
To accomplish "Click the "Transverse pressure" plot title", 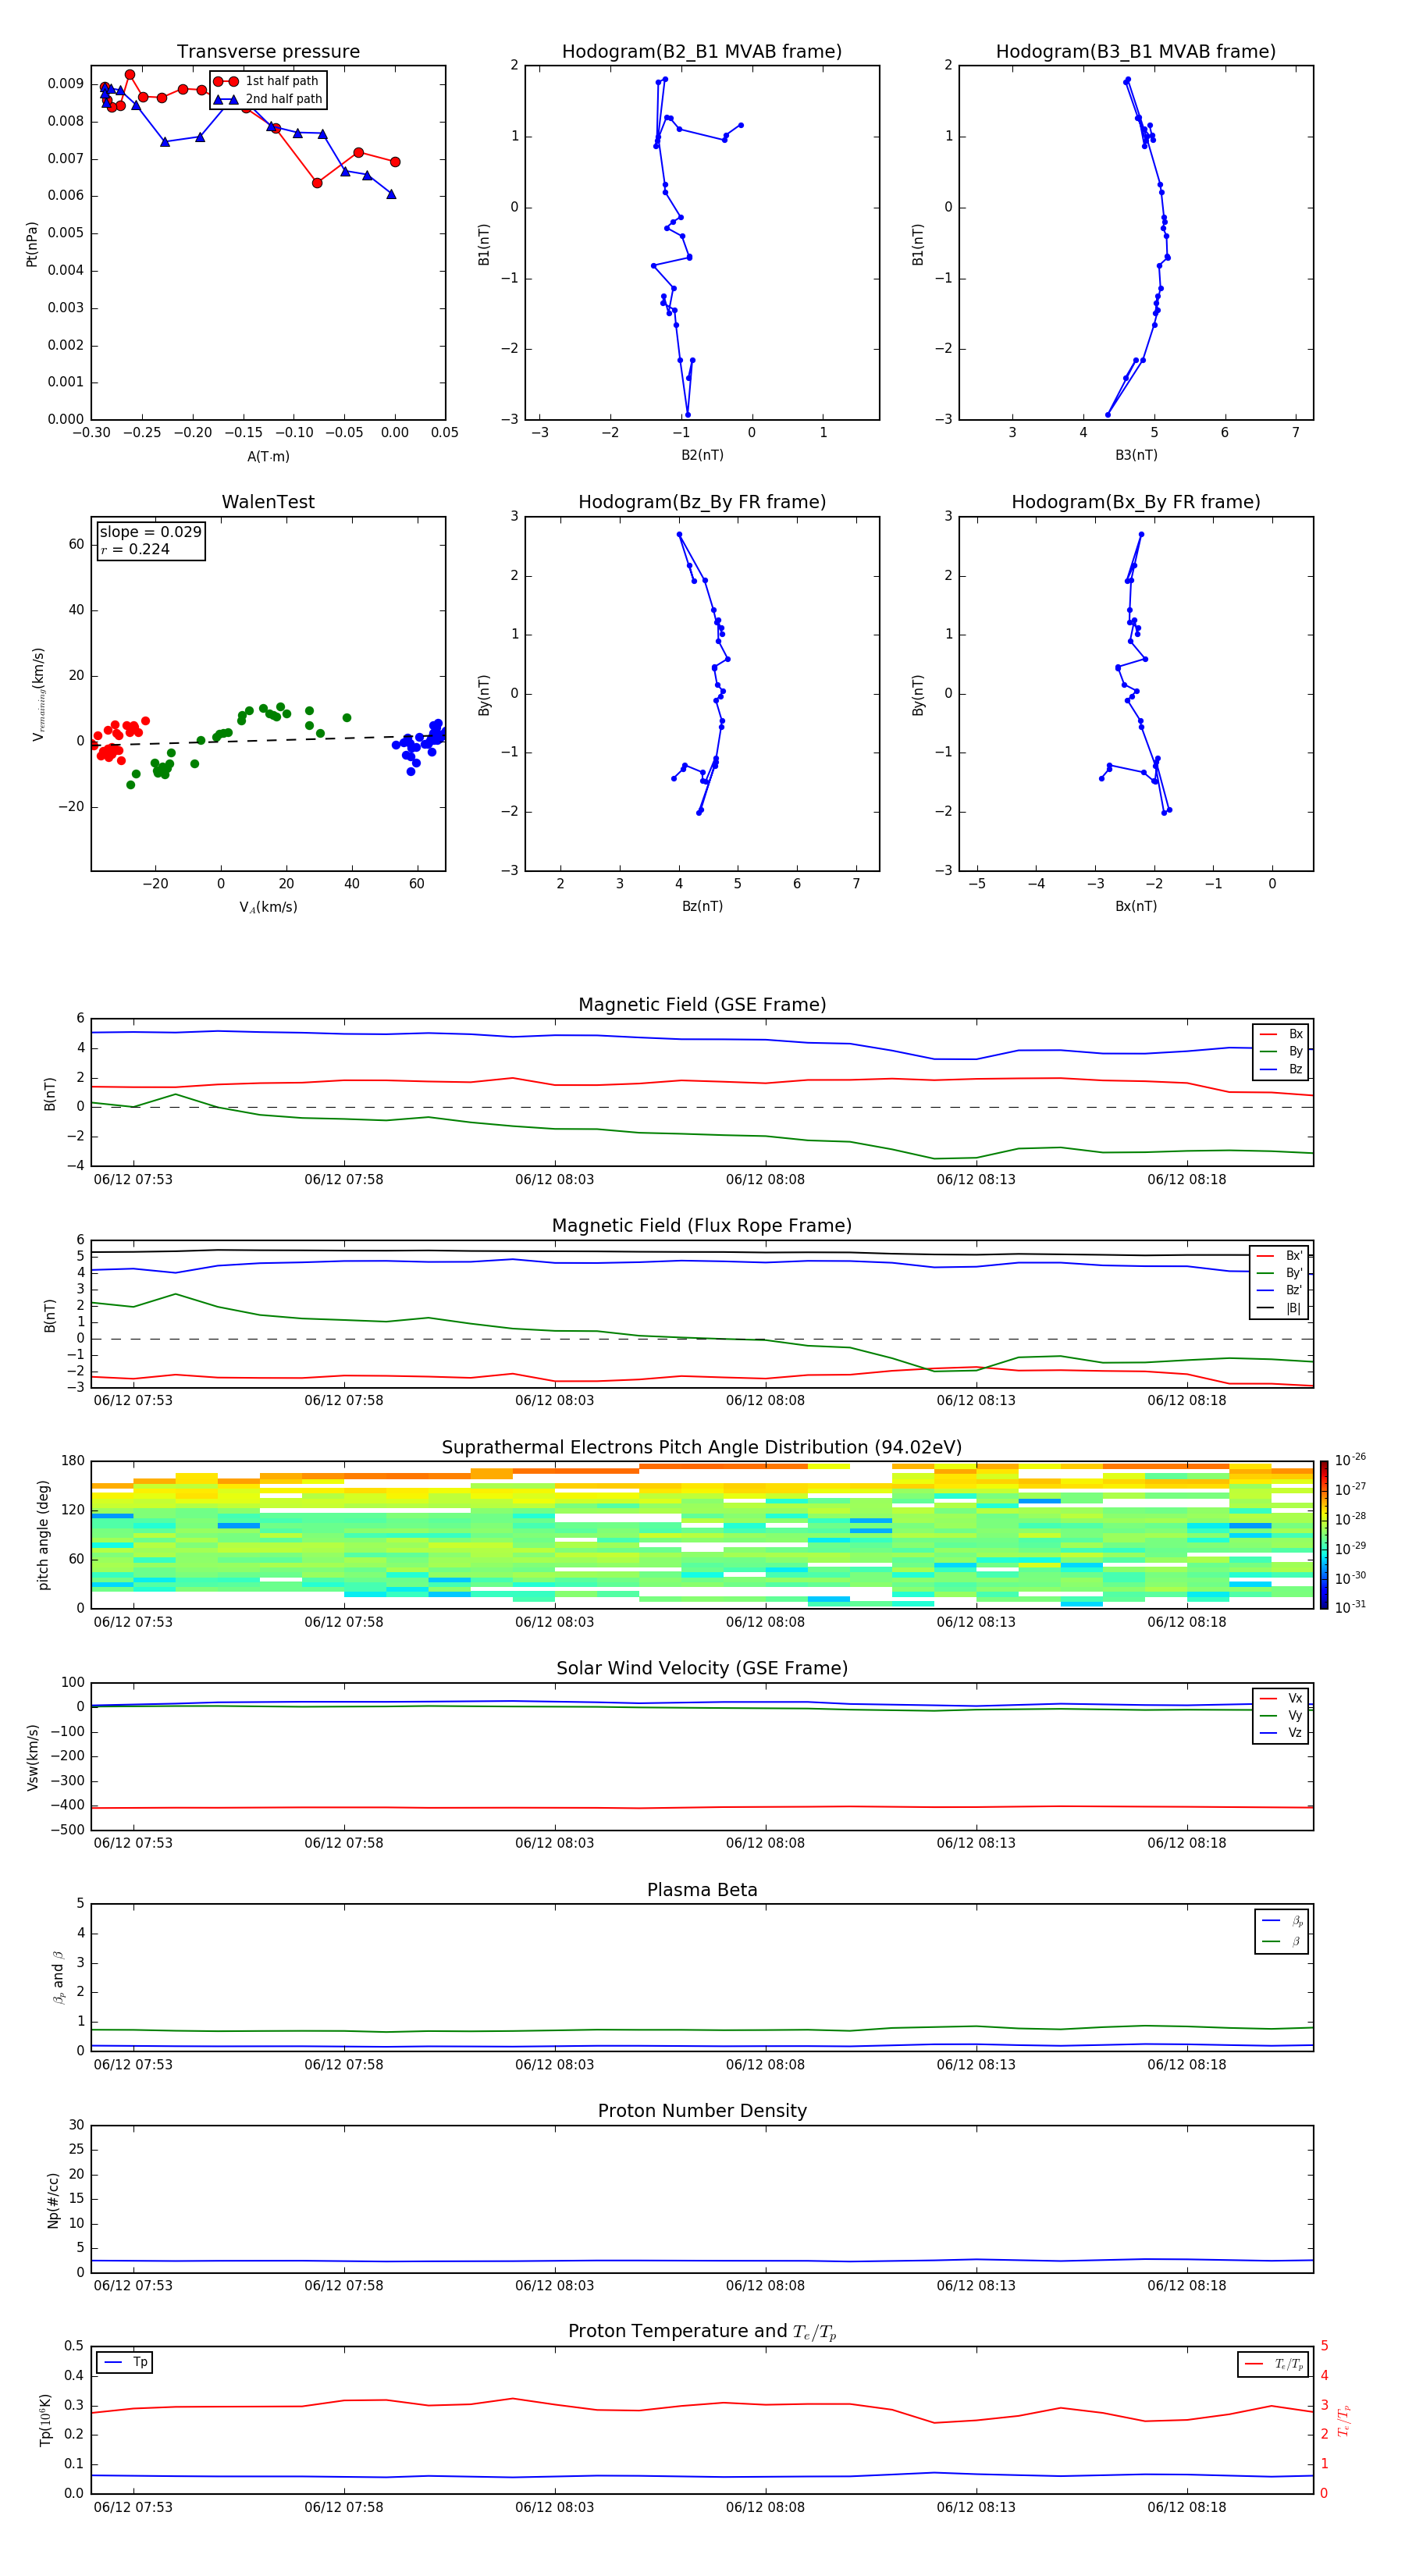I will (x=268, y=52).
